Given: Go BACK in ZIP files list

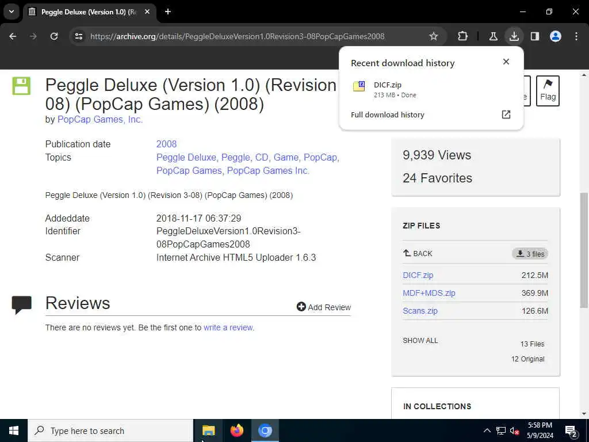Looking at the screenshot, I should 418,253.
